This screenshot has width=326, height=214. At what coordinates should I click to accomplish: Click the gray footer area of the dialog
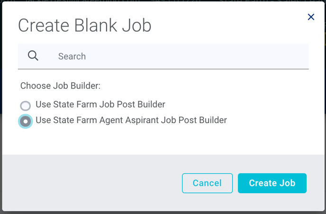click(x=91, y=183)
